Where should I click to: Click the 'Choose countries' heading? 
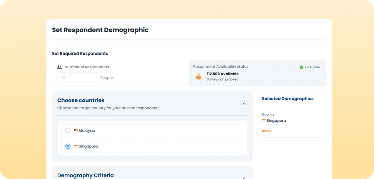81,100
